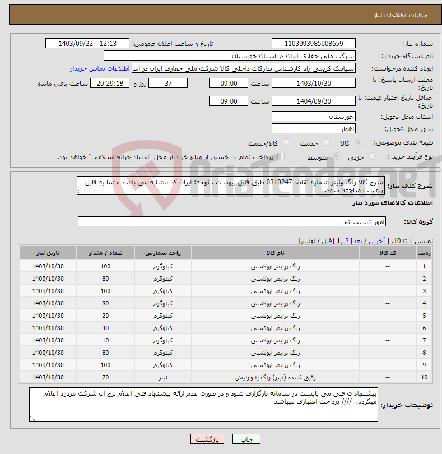Select the کالا radio button

coord(358,142)
